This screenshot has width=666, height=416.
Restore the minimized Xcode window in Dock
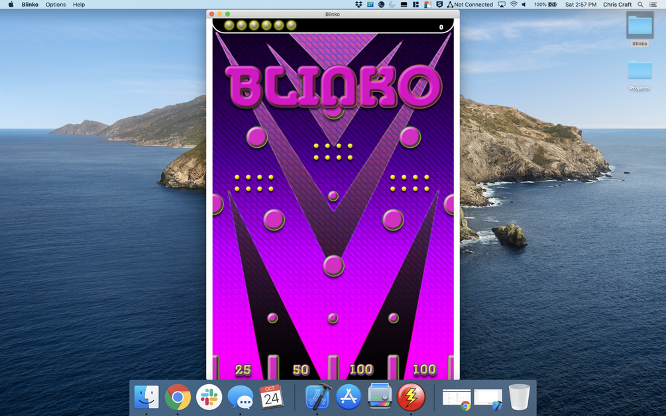coord(488,399)
